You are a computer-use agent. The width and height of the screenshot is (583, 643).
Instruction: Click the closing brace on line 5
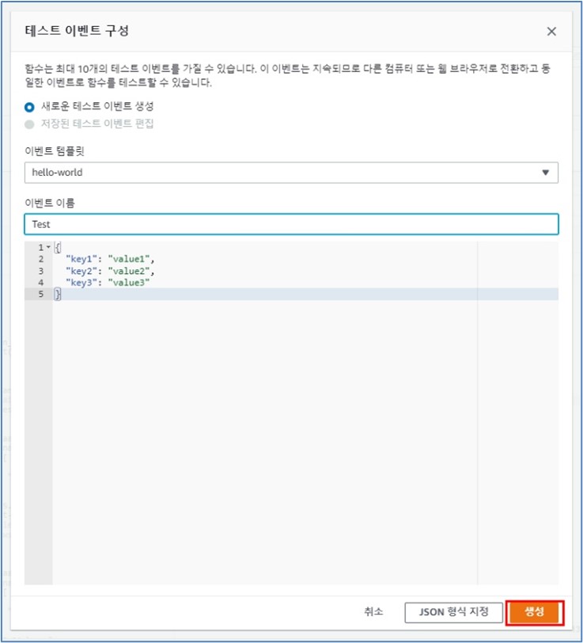[x=58, y=294]
